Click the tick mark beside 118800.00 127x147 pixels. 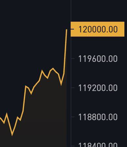73,117
